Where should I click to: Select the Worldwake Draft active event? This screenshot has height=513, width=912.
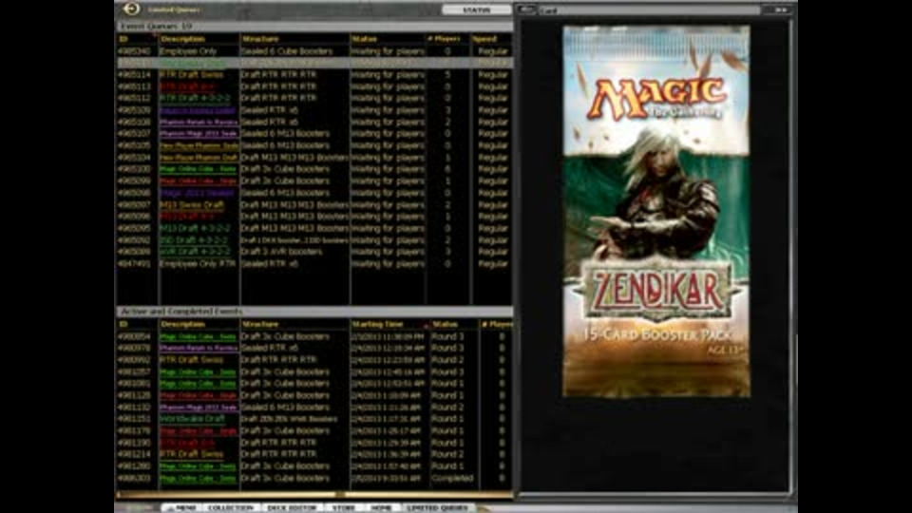(314, 419)
